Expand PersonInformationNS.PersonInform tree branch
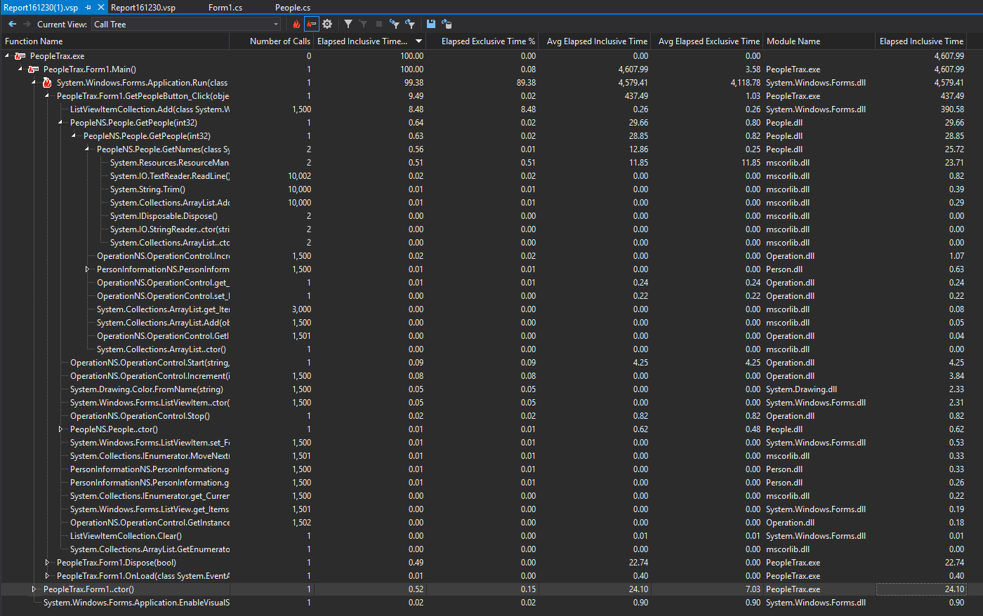983x616 pixels. click(86, 269)
